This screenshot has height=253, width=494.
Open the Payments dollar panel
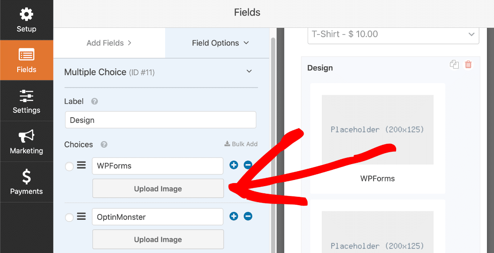coord(27,182)
